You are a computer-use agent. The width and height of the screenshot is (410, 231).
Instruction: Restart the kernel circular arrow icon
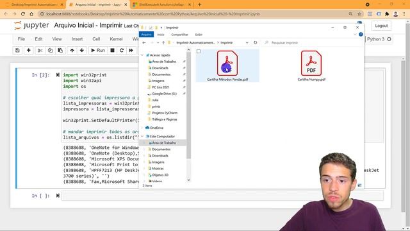pyautogui.click(x=122, y=50)
